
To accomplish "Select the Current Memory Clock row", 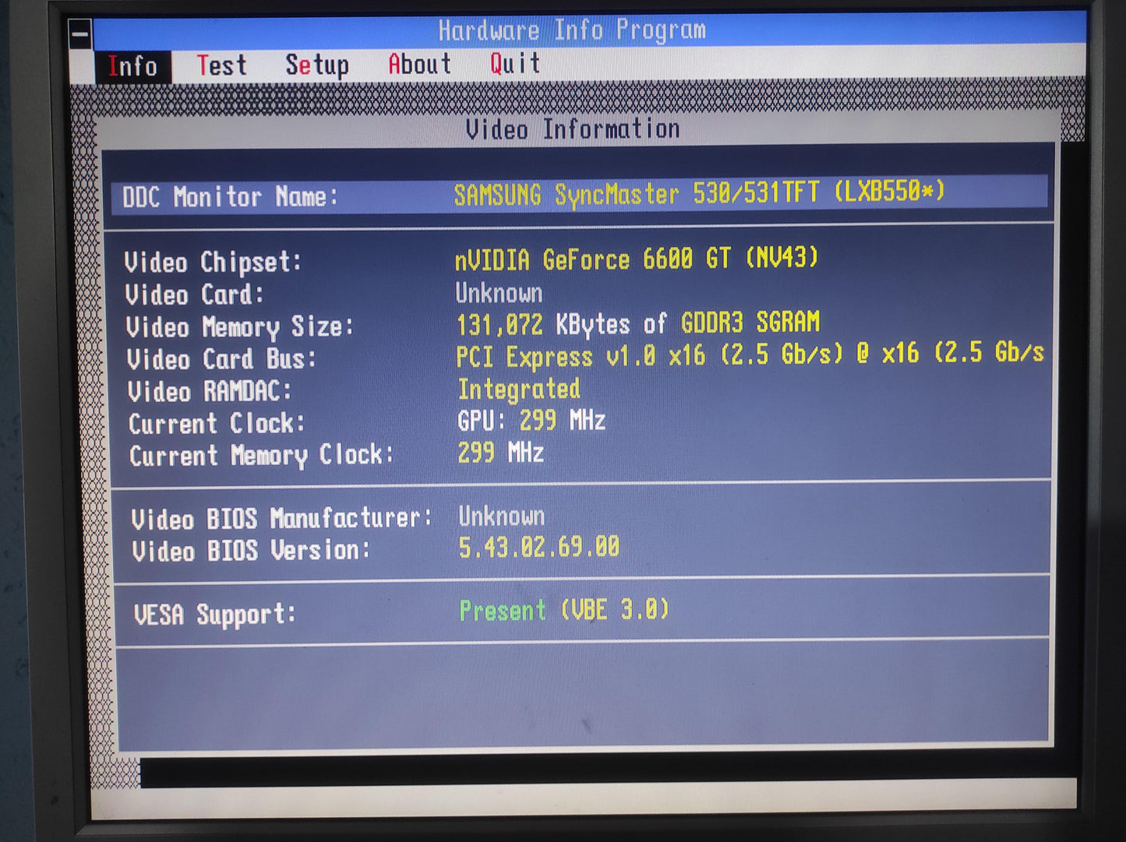I will pos(261,455).
